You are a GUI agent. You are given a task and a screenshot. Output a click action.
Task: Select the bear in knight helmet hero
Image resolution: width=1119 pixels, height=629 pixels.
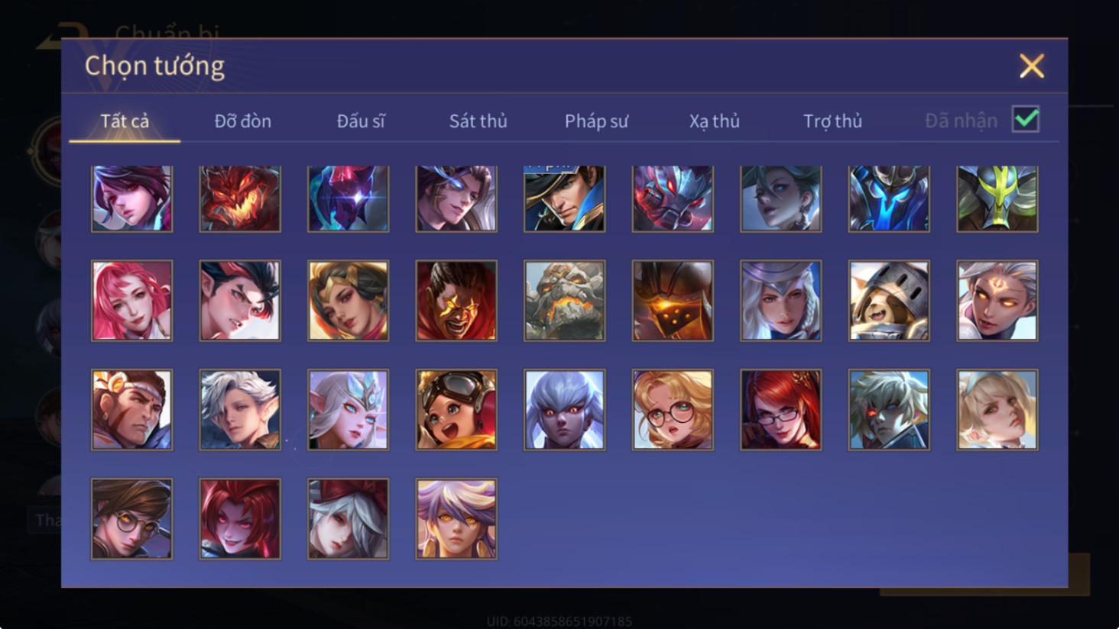889,301
